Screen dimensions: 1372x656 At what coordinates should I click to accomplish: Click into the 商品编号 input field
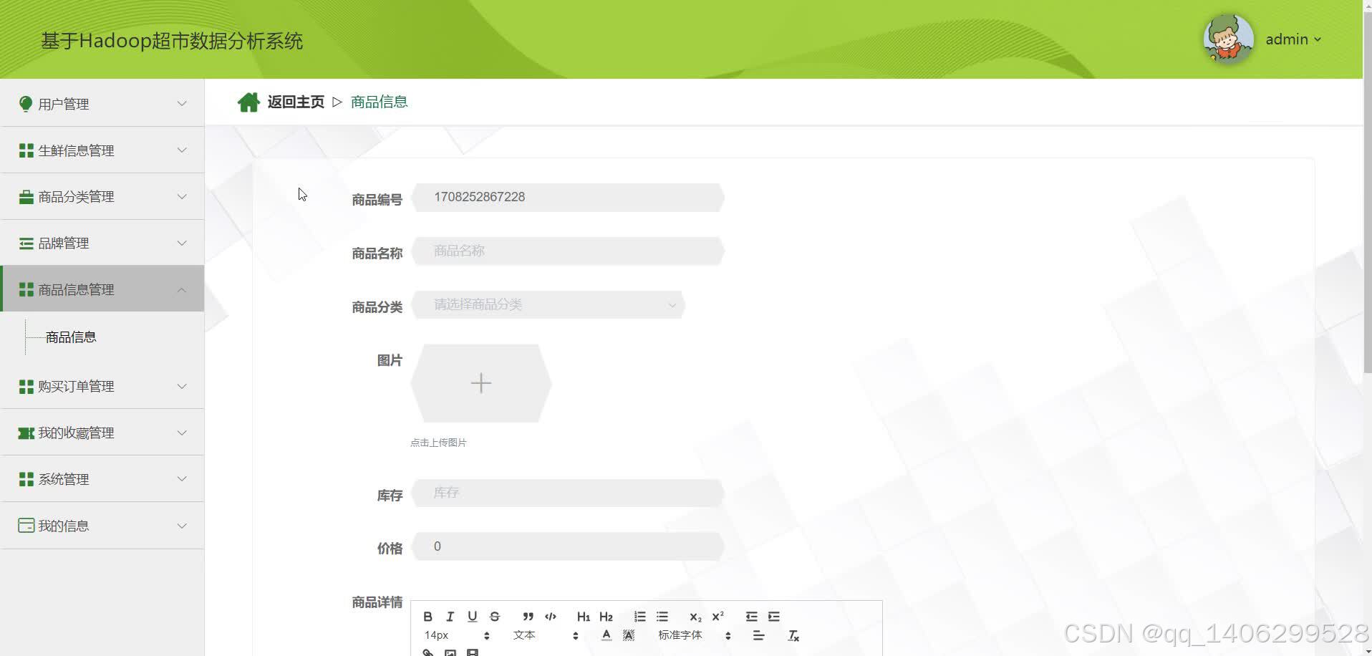pos(568,198)
